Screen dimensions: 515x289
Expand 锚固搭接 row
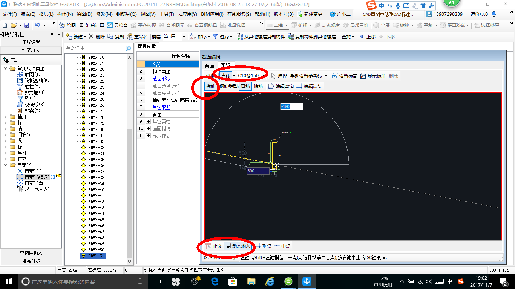click(x=148, y=129)
